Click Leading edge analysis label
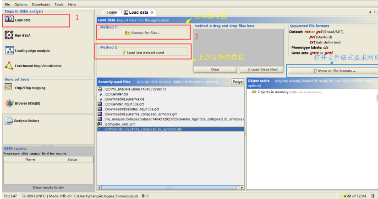This screenshot has width=378, height=199. tap(33, 51)
